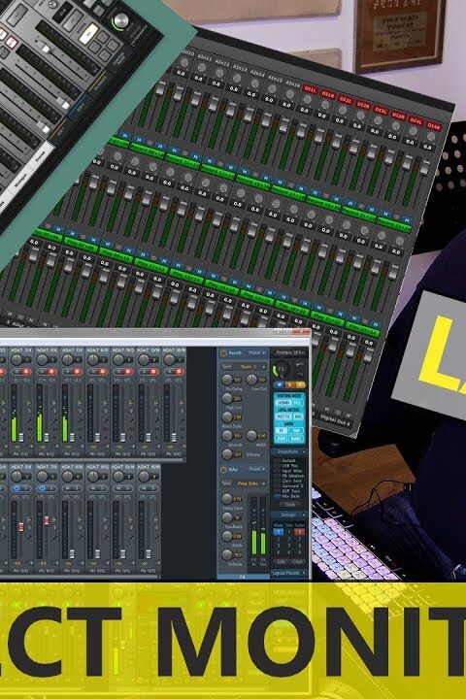Solo the lower-row ADAT 13/14 channel

pyautogui.click(x=128, y=487)
